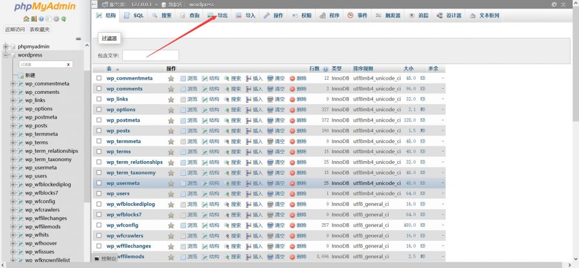Check the box beside wp_postmeta
This screenshot has height=268, width=579.
coord(99,120)
